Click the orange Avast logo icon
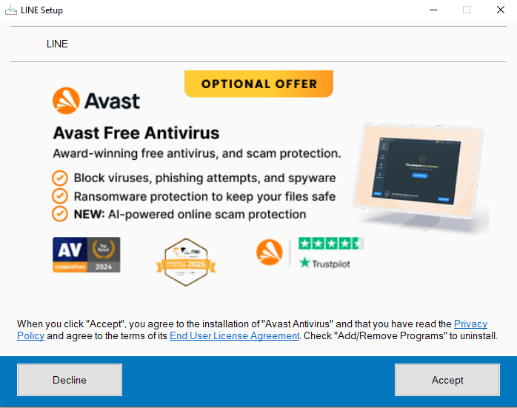The height and width of the screenshot is (408, 517). click(x=66, y=101)
